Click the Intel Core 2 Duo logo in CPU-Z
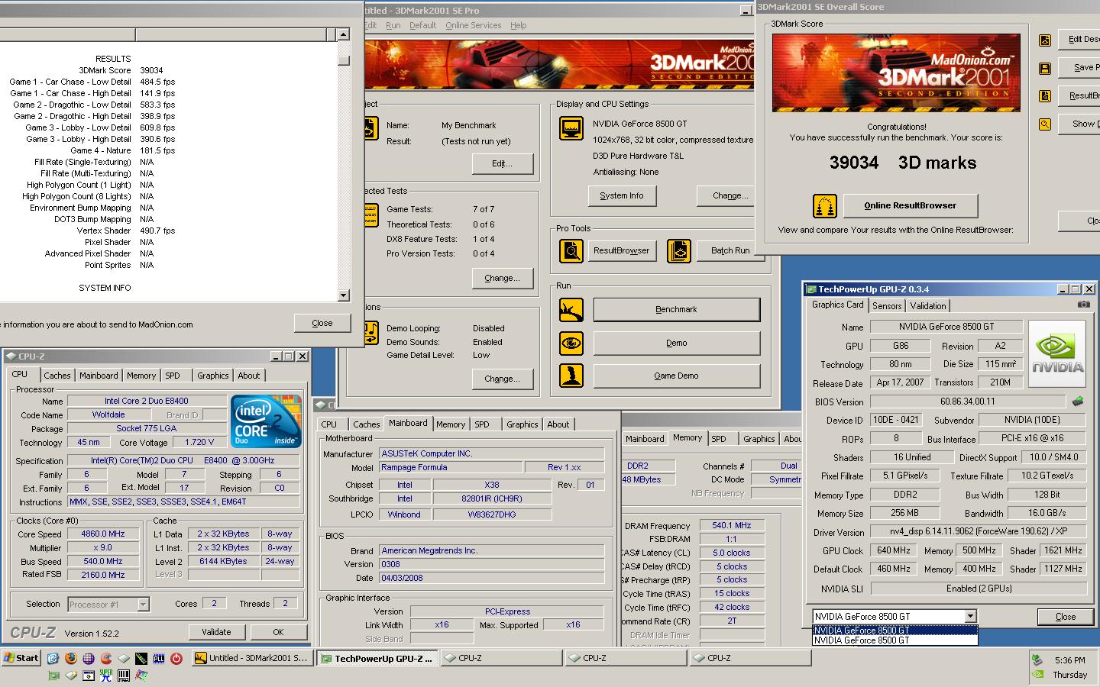1100x687 pixels. click(x=267, y=421)
